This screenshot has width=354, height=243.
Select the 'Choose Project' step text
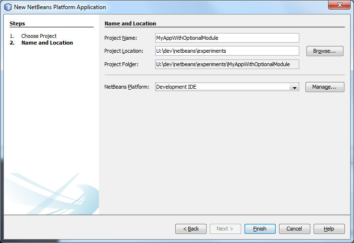pyautogui.click(x=39, y=36)
